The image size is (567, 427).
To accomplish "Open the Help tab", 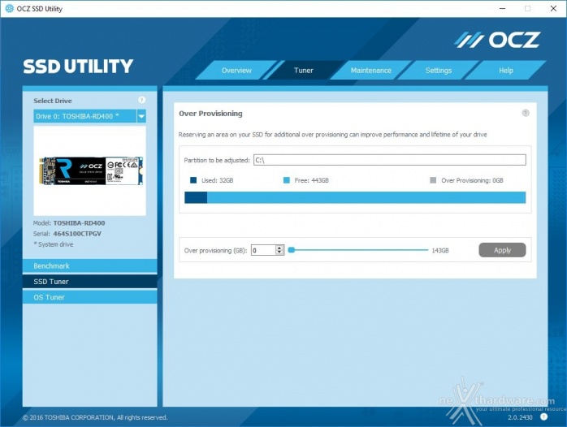I will coord(506,70).
